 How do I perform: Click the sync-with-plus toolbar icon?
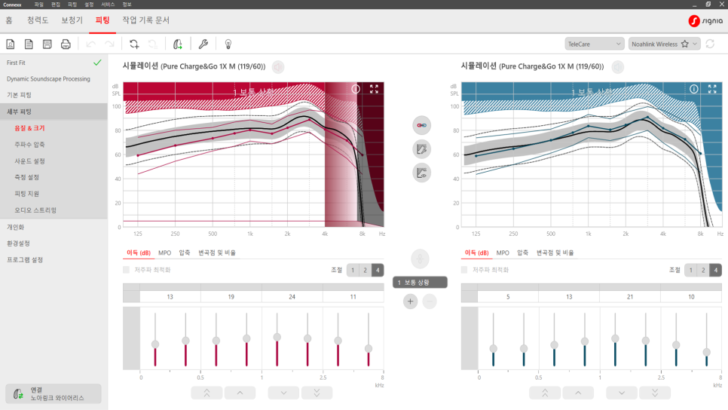point(134,44)
